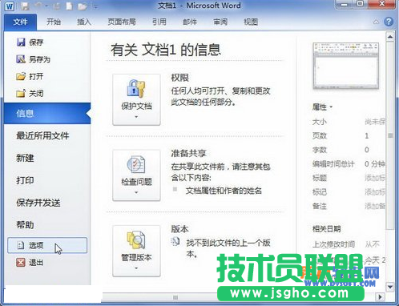Select 打开 (Open) in the sidebar
The width and height of the screenshot is (399, 306).
(x=30, y=76)
